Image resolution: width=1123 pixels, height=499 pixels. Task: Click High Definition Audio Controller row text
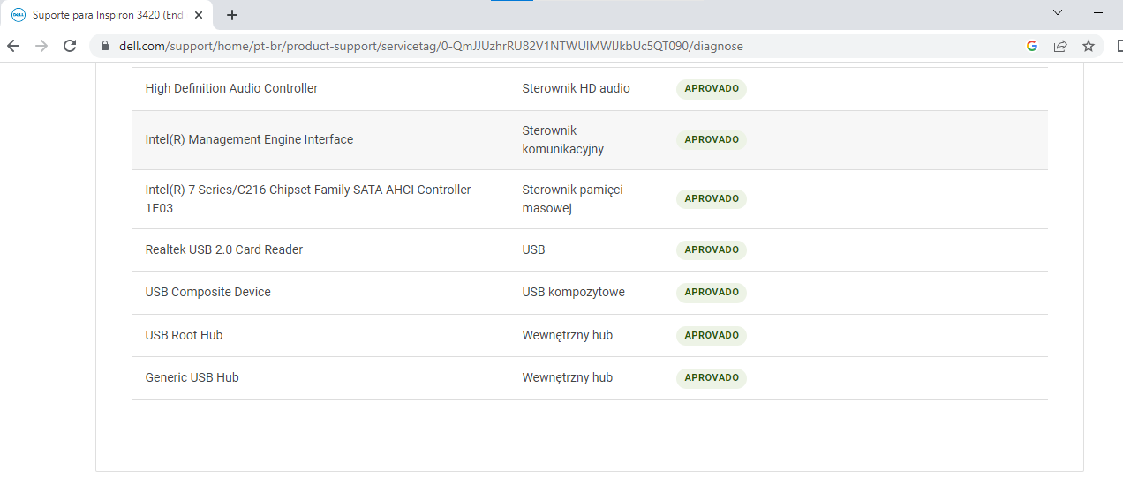(x=231, y=88)
